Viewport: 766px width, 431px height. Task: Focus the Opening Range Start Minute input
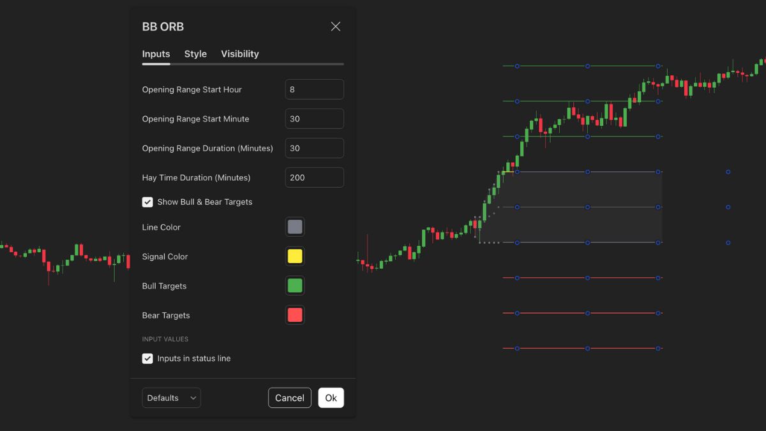(314, 119)
